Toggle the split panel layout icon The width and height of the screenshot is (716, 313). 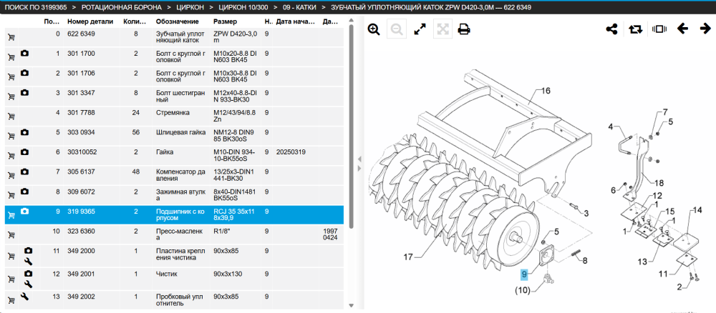click(x=659, y=29)
